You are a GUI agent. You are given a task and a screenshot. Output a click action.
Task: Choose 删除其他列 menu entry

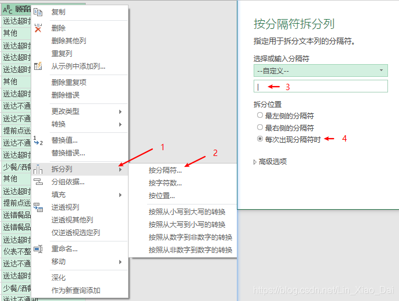point(69,40)
